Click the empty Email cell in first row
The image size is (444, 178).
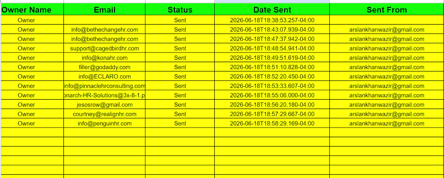coord(105,20)
